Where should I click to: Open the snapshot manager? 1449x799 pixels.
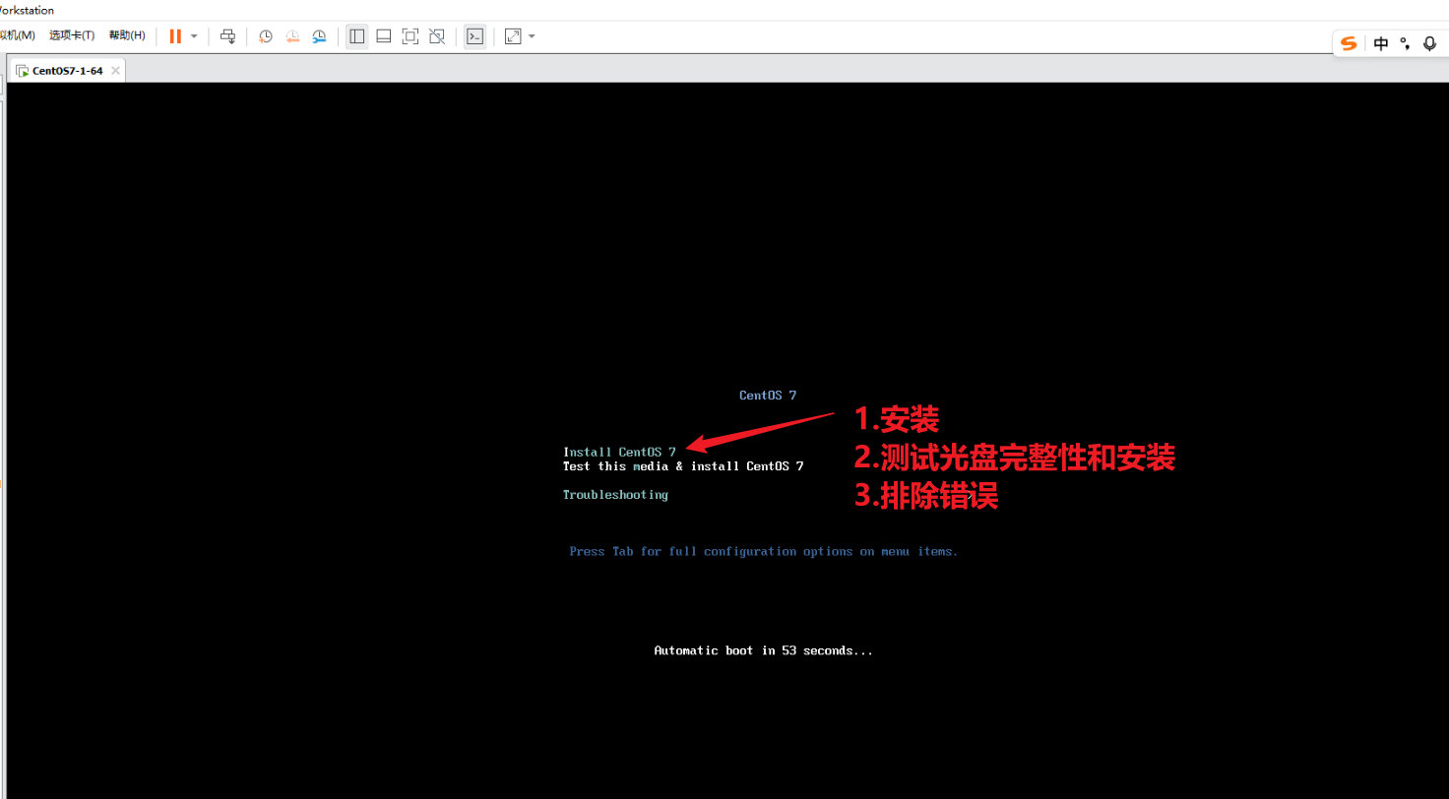(x=319, y=36)
